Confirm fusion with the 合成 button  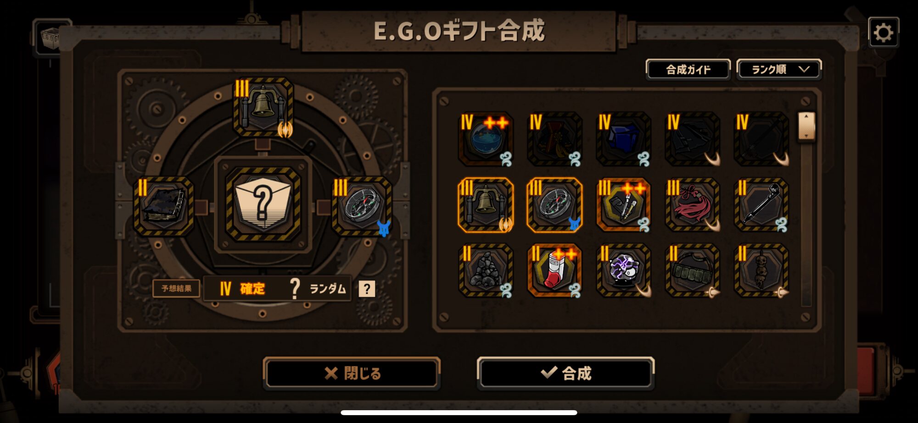[x=565, y=373]
